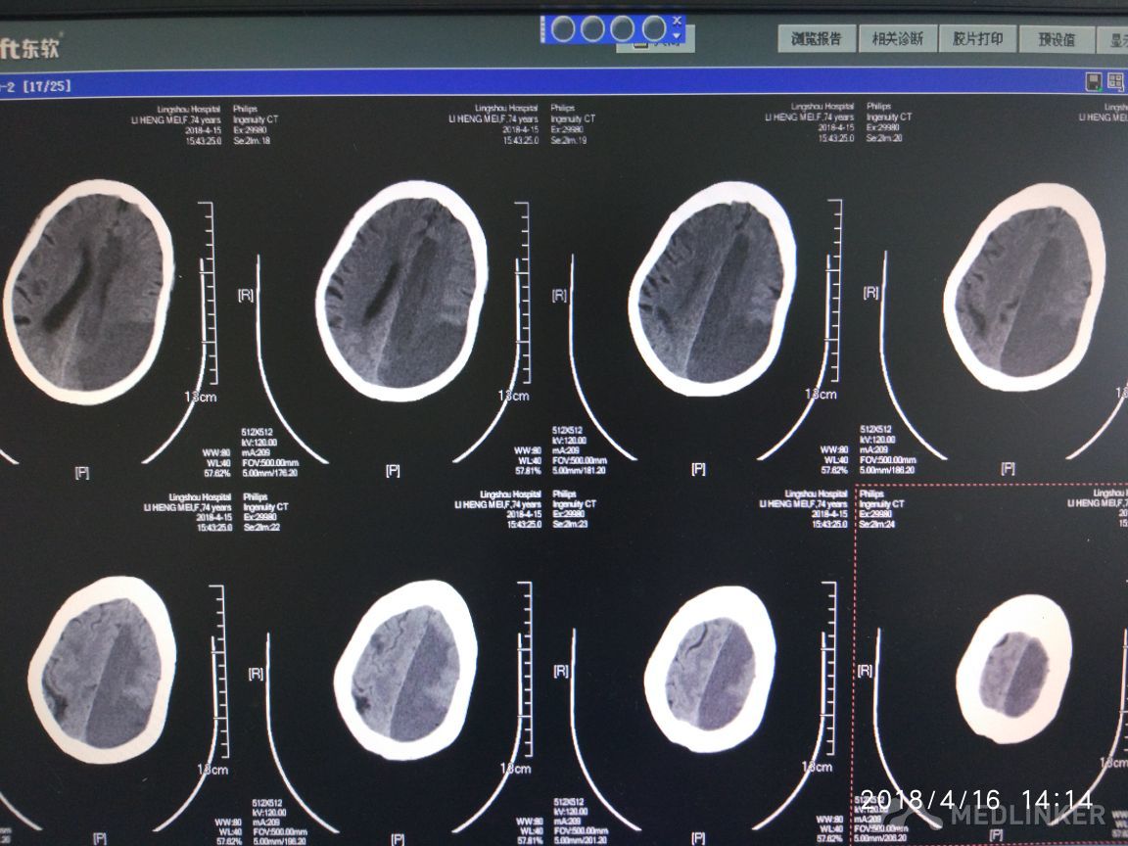
Task: Click the third round button in floating toolbar
Action: click(x=623, y=29)
